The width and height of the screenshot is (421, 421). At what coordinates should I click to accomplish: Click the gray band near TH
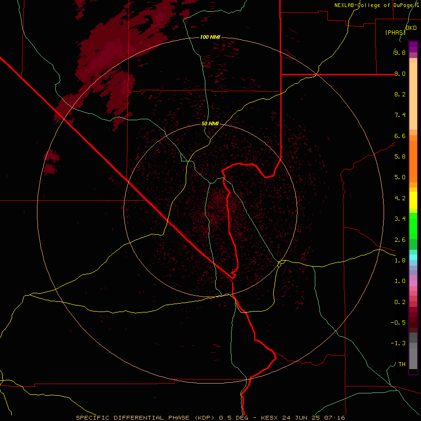pyautogui.click(x=413, y=358)
